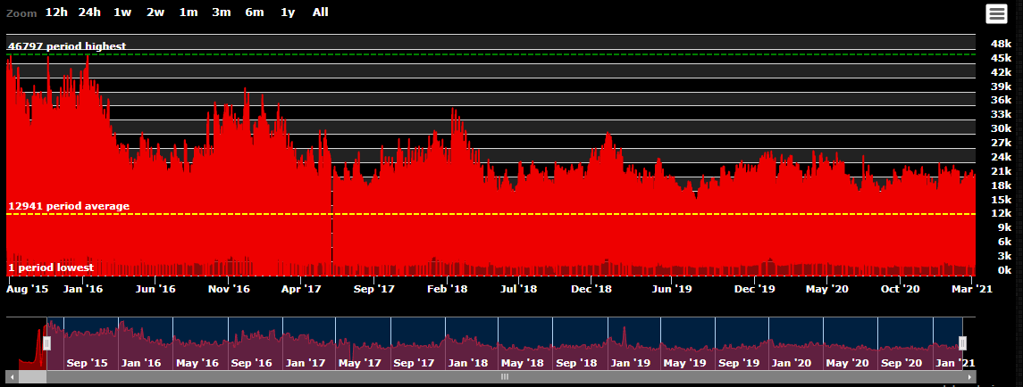This screenshot has height=387, width=1023.
Task: Open the chart context menu hamburger icon
Action: [996, 13]
